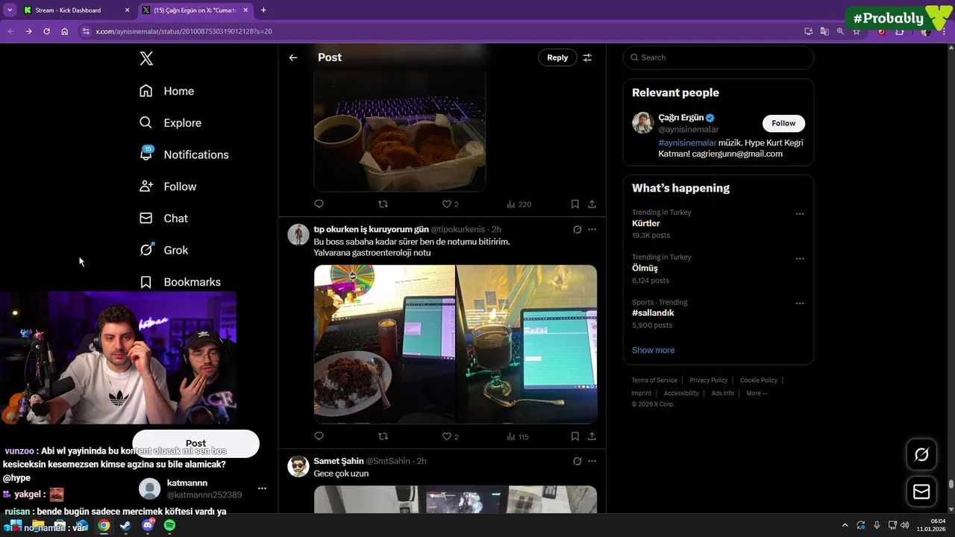The width and height of the screenshot is (955, 537).
Task: Open #sallandık trending topic
Action: point(653,313)
